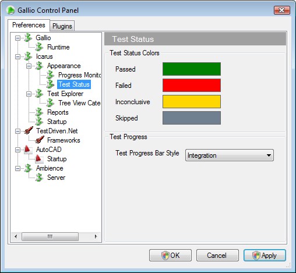
Task: Click the icon beside AutoCAD Startup
Action: coord(39,159)
